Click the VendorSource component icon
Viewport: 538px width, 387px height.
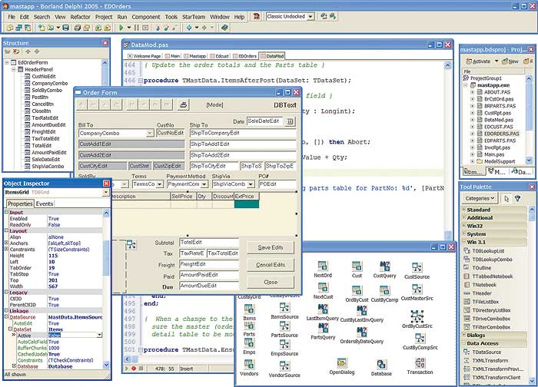pos(284,365)
